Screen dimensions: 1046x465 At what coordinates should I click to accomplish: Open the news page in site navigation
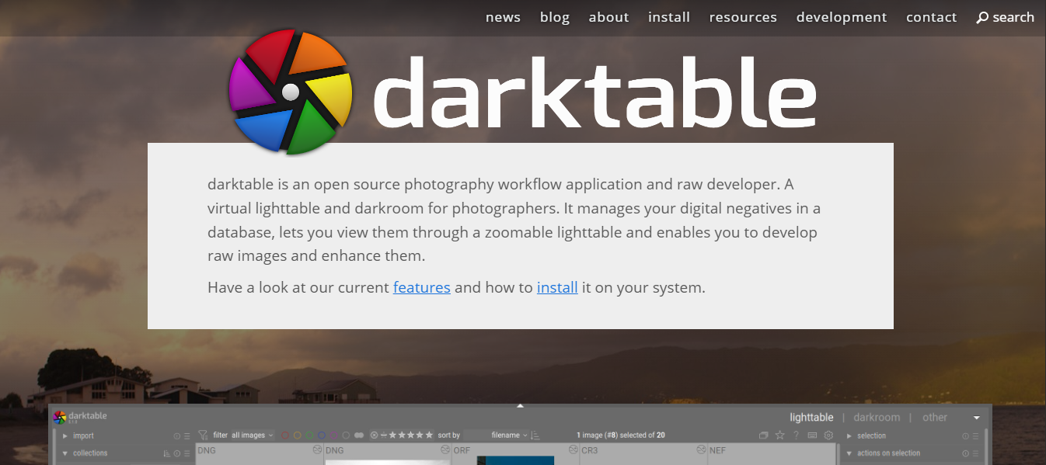tap(503, 17)
